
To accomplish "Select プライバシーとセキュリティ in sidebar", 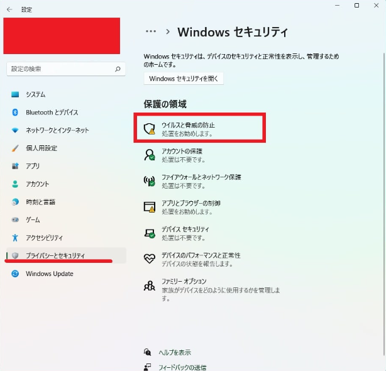I will point(66,255).
